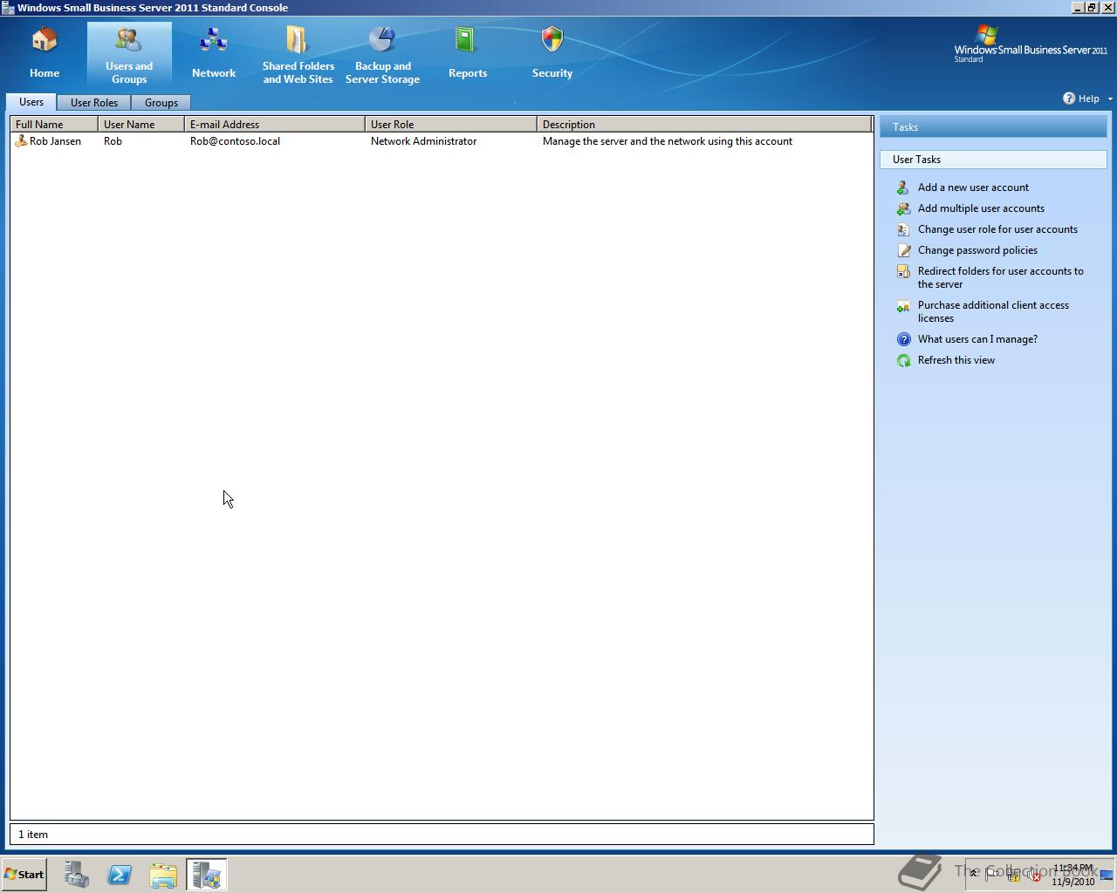Click the Change password policies pencil icon
Screen dimensions: 1117x893
click(903, 250)
